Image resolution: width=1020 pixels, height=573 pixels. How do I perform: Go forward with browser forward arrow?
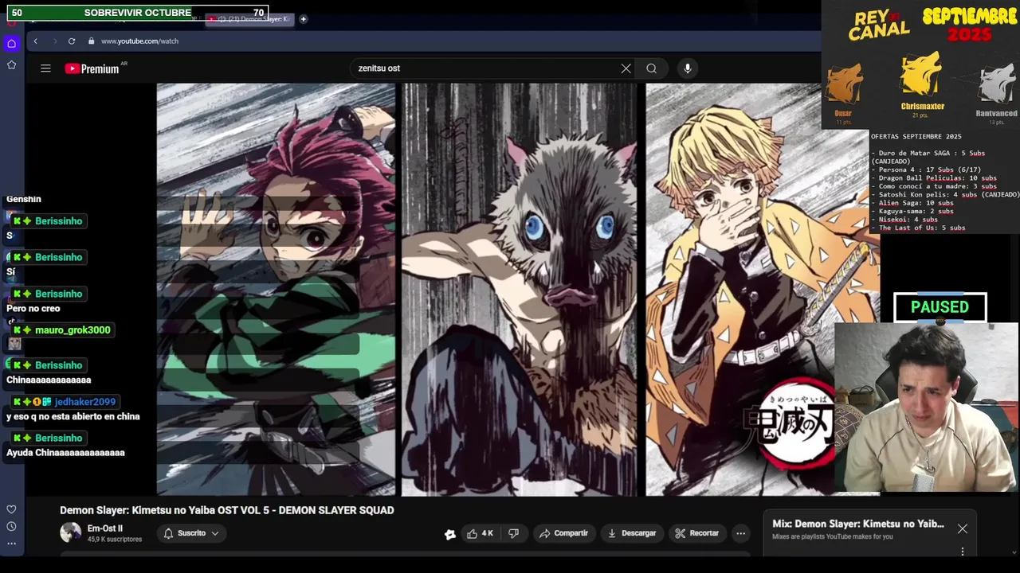click(54, 41)
